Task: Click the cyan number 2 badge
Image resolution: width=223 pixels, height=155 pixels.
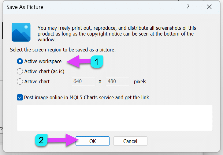Action: (x=41, y=141)
